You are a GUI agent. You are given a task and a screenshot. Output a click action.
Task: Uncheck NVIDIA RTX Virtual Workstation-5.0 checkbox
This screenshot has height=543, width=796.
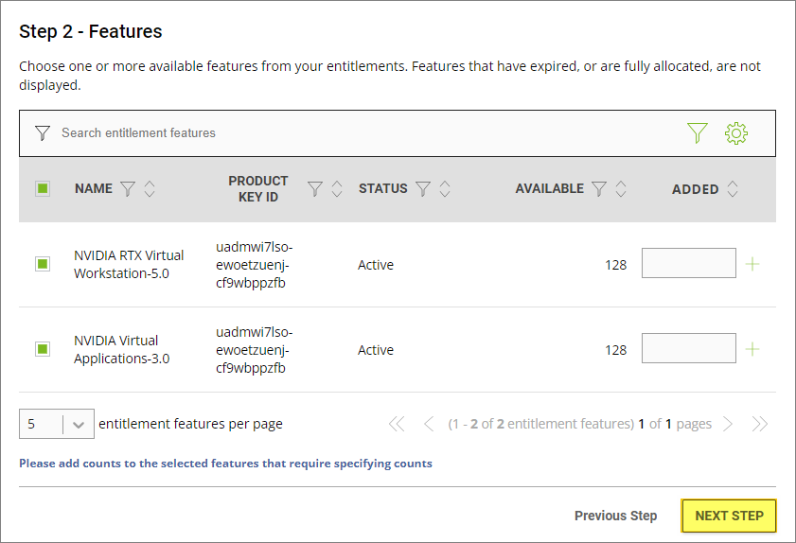click(43, 264)
